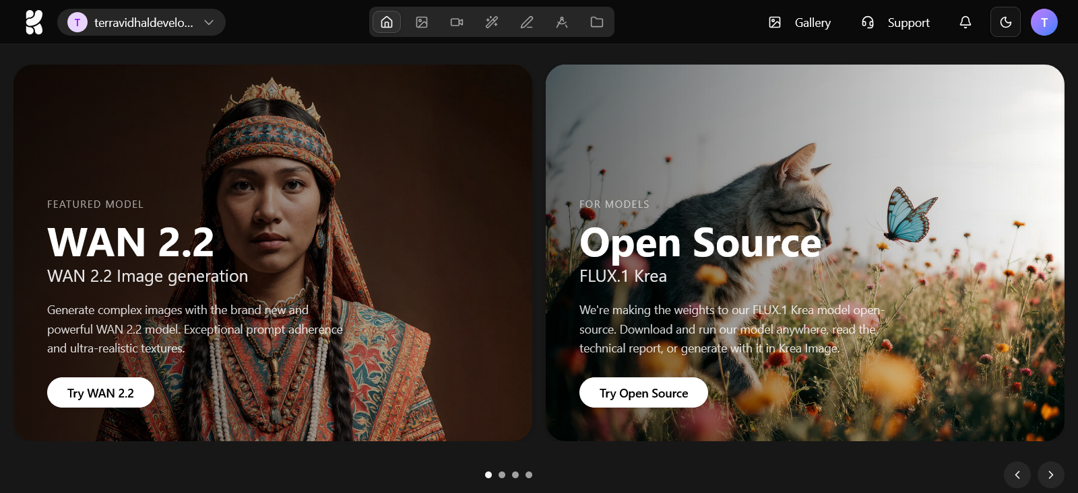Select the second carousel dot
Image resolution: width=1078 pixels, height=493 pixels.
point(502,475)
